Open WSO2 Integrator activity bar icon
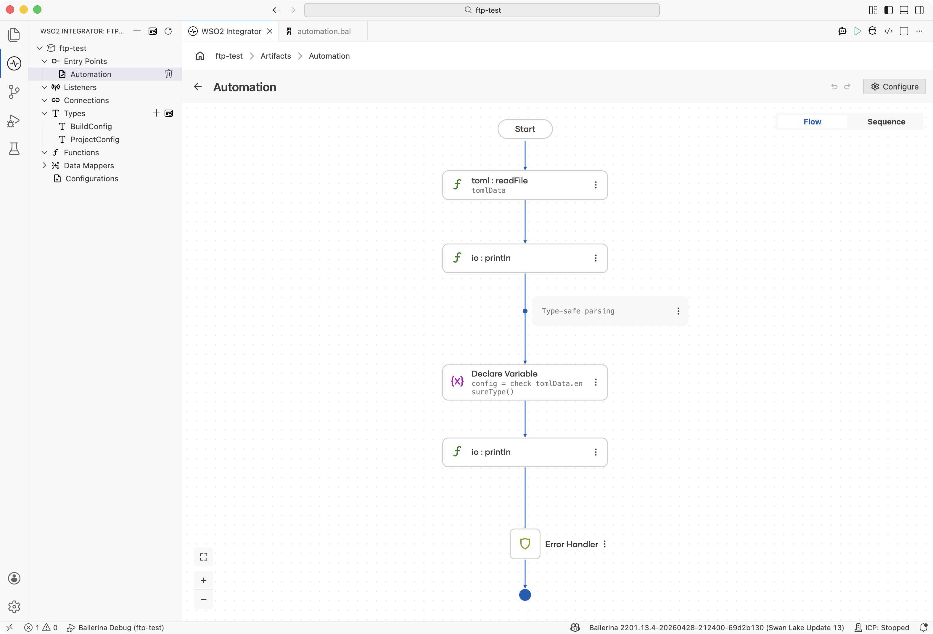Viewport: 933px width, 634px height. (x=14, y=63)
